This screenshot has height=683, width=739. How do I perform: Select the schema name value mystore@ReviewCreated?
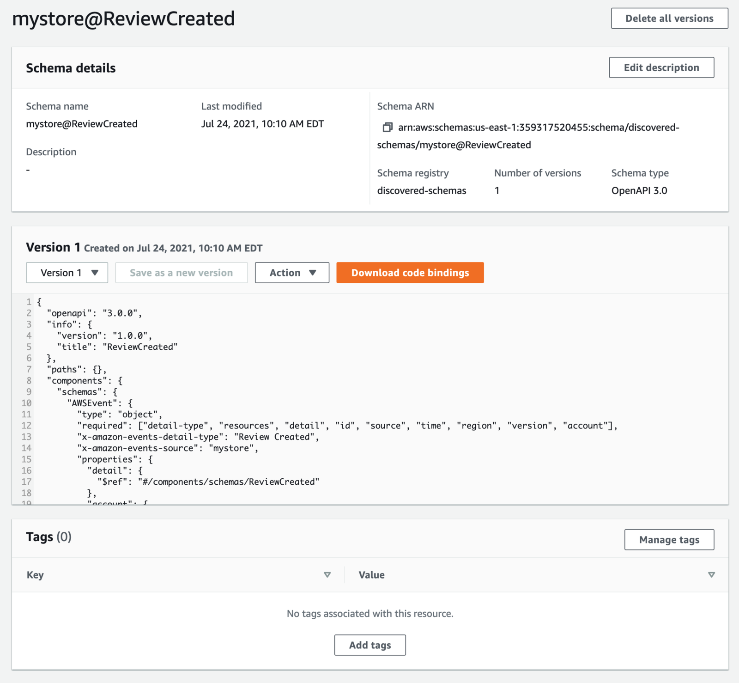click(x=82, y=124)
